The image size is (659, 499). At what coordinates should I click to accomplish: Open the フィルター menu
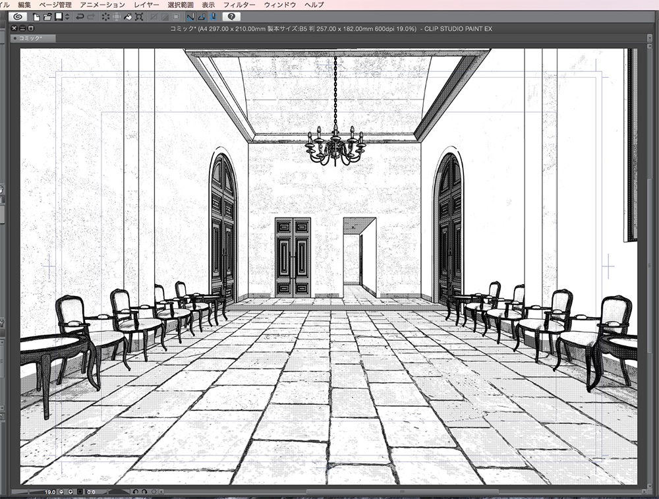(x=239, y=5)
